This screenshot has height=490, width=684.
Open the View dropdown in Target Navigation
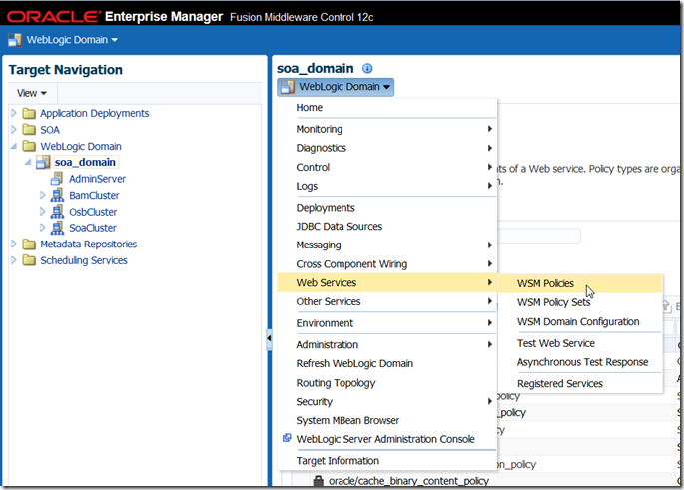33,93
